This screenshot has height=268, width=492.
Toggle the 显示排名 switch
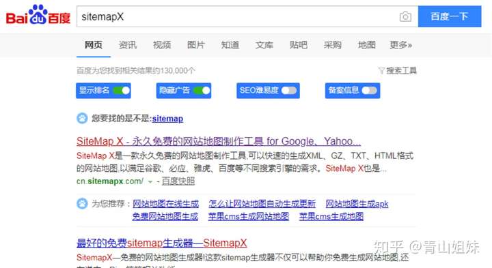pos(122,91)
